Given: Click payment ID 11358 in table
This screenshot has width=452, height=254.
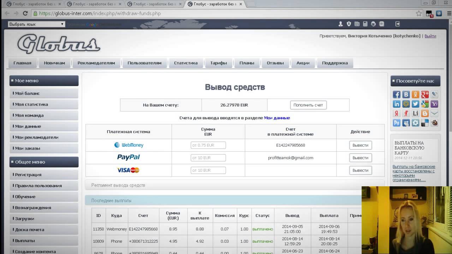Looking at the screenshot, I should (99, 229).
